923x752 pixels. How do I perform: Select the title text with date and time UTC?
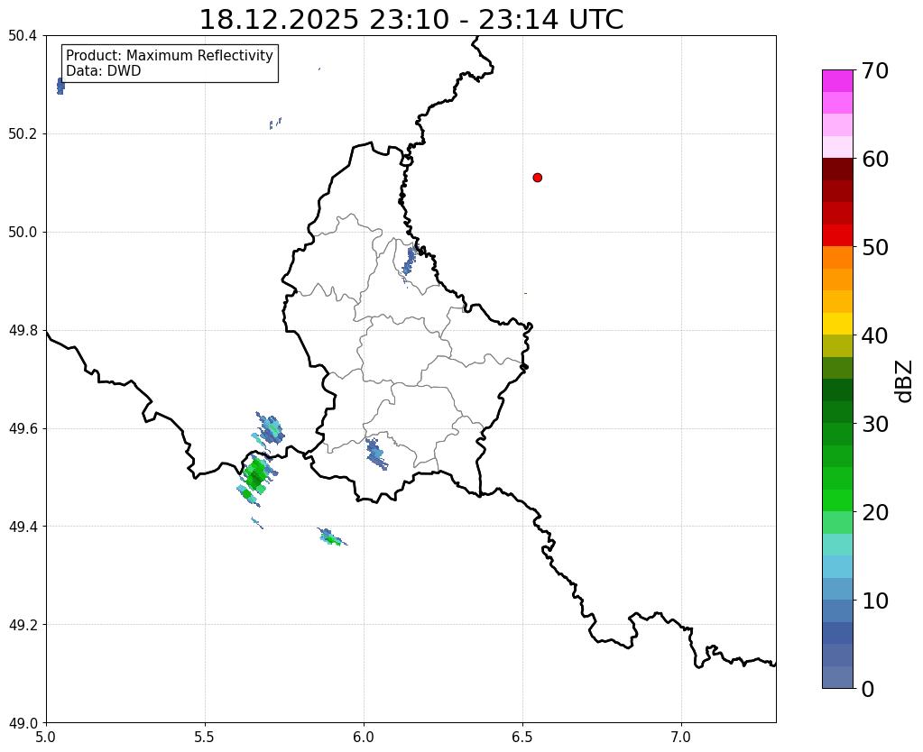411,20
